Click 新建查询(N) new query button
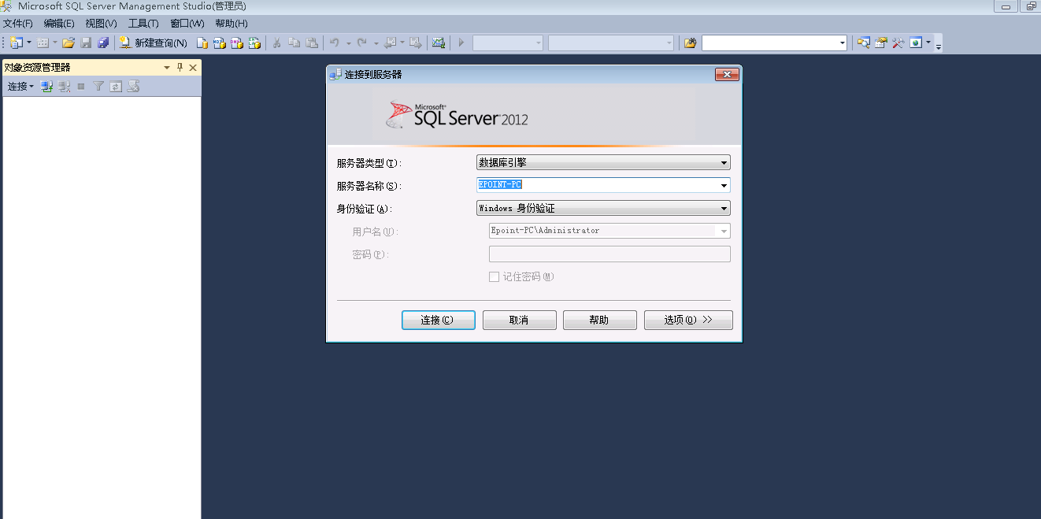This screenshot has width=1041, height=519. point(154,43)
